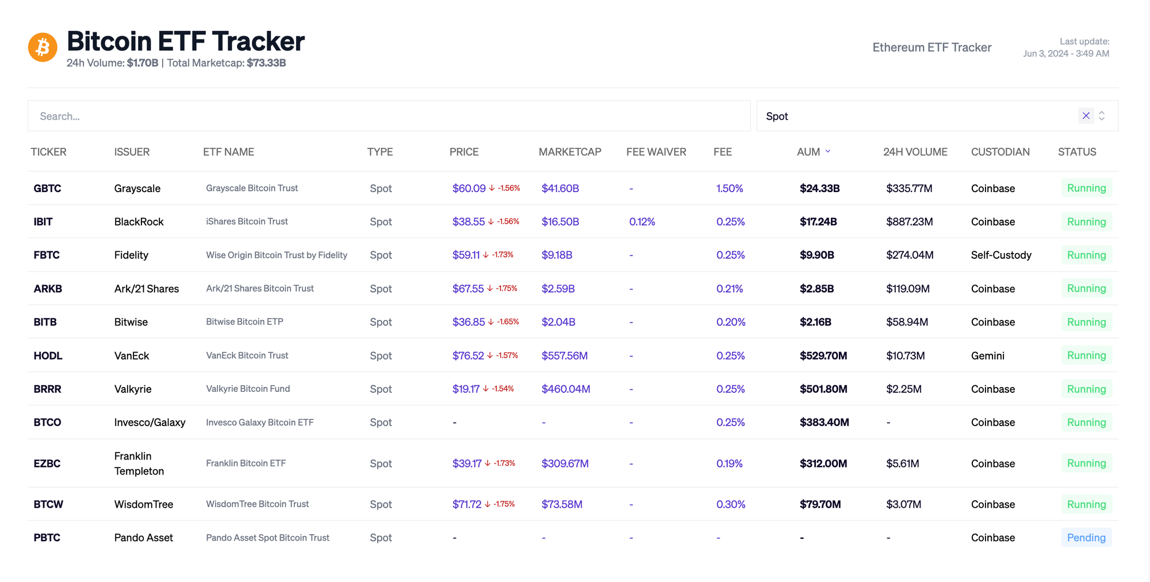Click the AUM sort chevron
Viewport: 1150px width, 582px height.
tap(828, 151)
